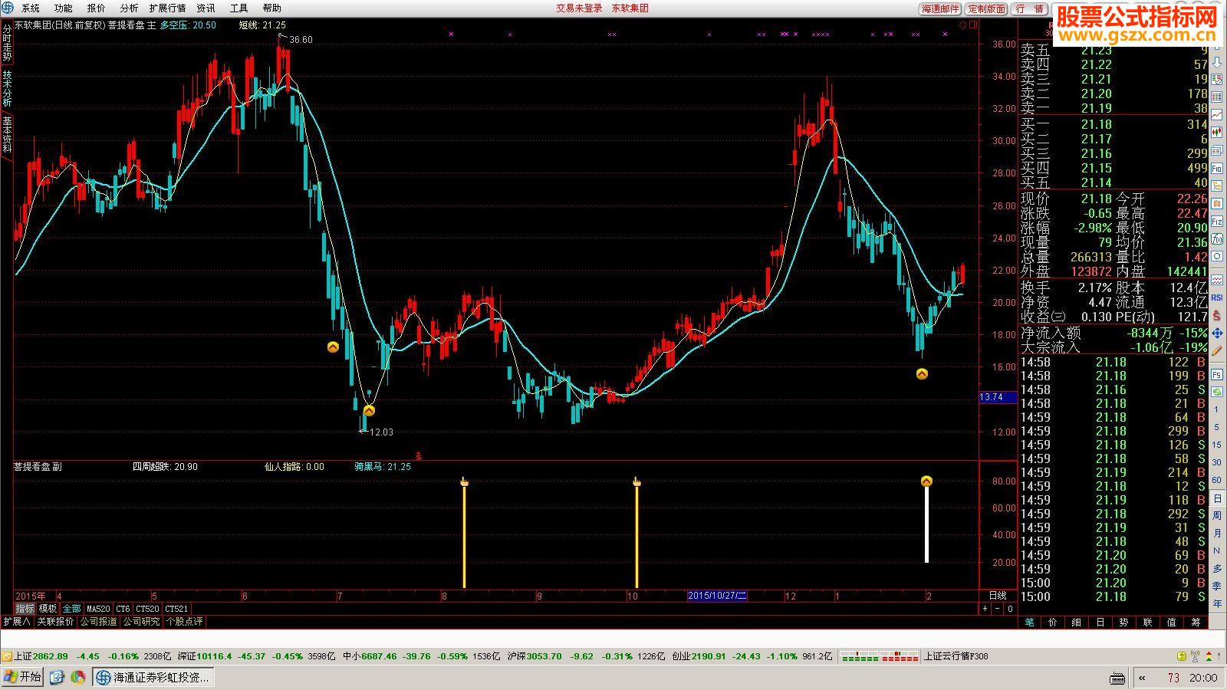Click the Fiz sidebar icon
The image size is (1227, 690).
tap(1218, 222)
